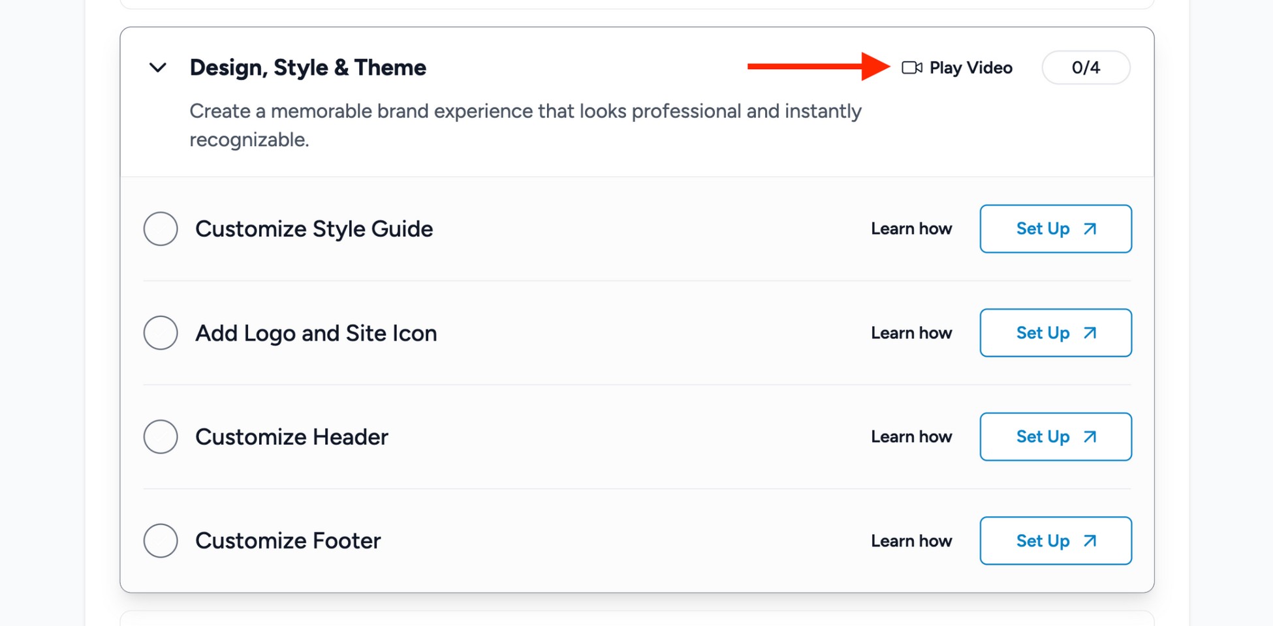
Task: Click the Customize Footer task title
Action: point(288,541)
